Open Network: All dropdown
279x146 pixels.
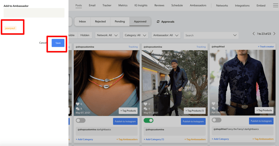point(107,35)
